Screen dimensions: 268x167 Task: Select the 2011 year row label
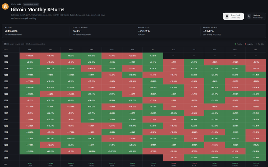point(6,151)
